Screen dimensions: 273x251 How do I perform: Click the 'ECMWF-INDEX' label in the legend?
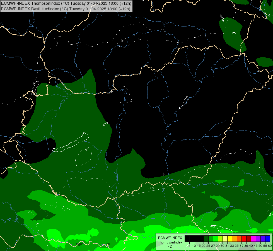tap(170, 238)
